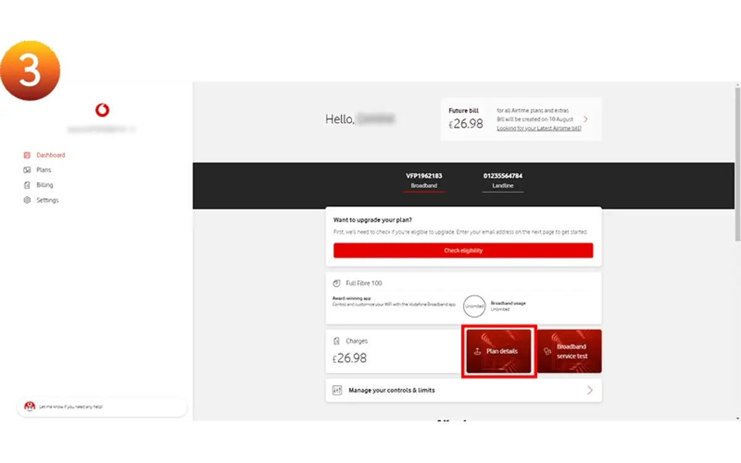Click the page vertical scrollbar
Screen dimensions: 741x463
737,164
